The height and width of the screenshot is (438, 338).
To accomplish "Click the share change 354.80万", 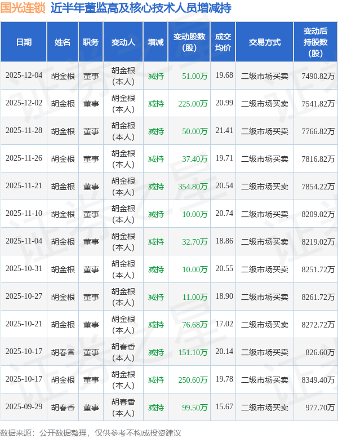I will [x=193, y=187].
